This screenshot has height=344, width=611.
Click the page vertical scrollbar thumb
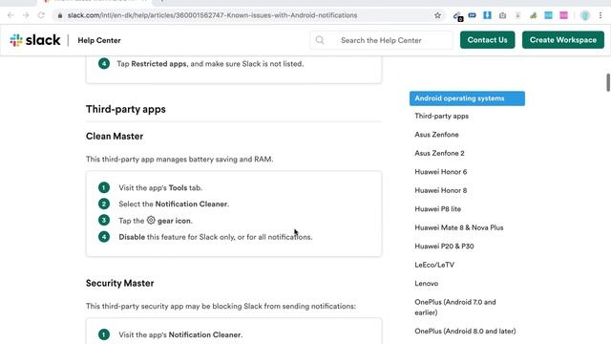tap(608, 82)
